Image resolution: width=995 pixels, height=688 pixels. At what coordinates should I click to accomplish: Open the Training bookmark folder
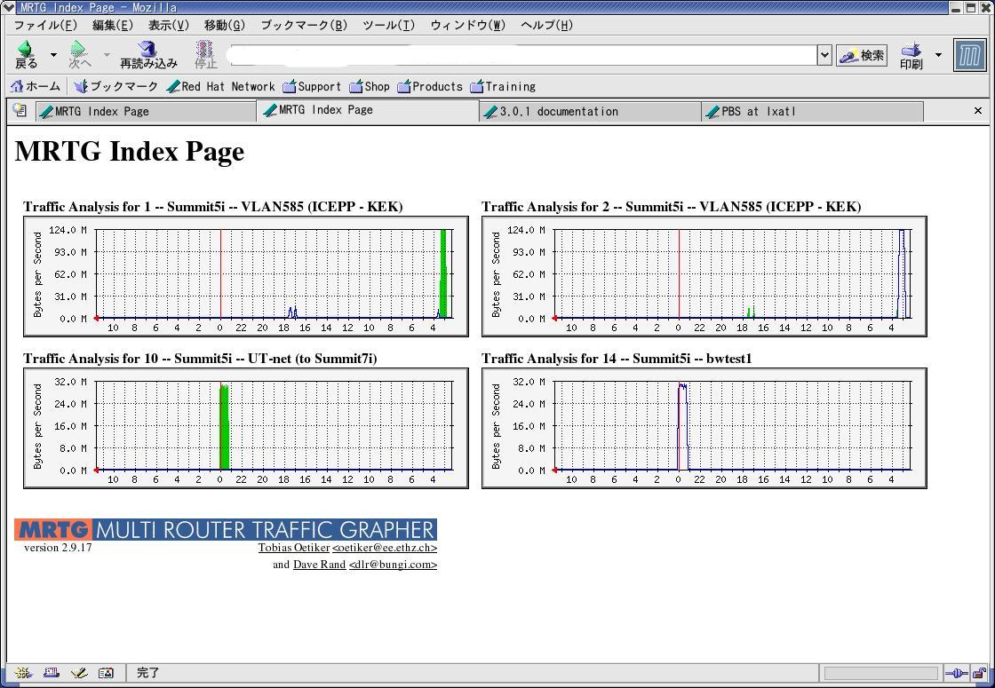(503, 86)
